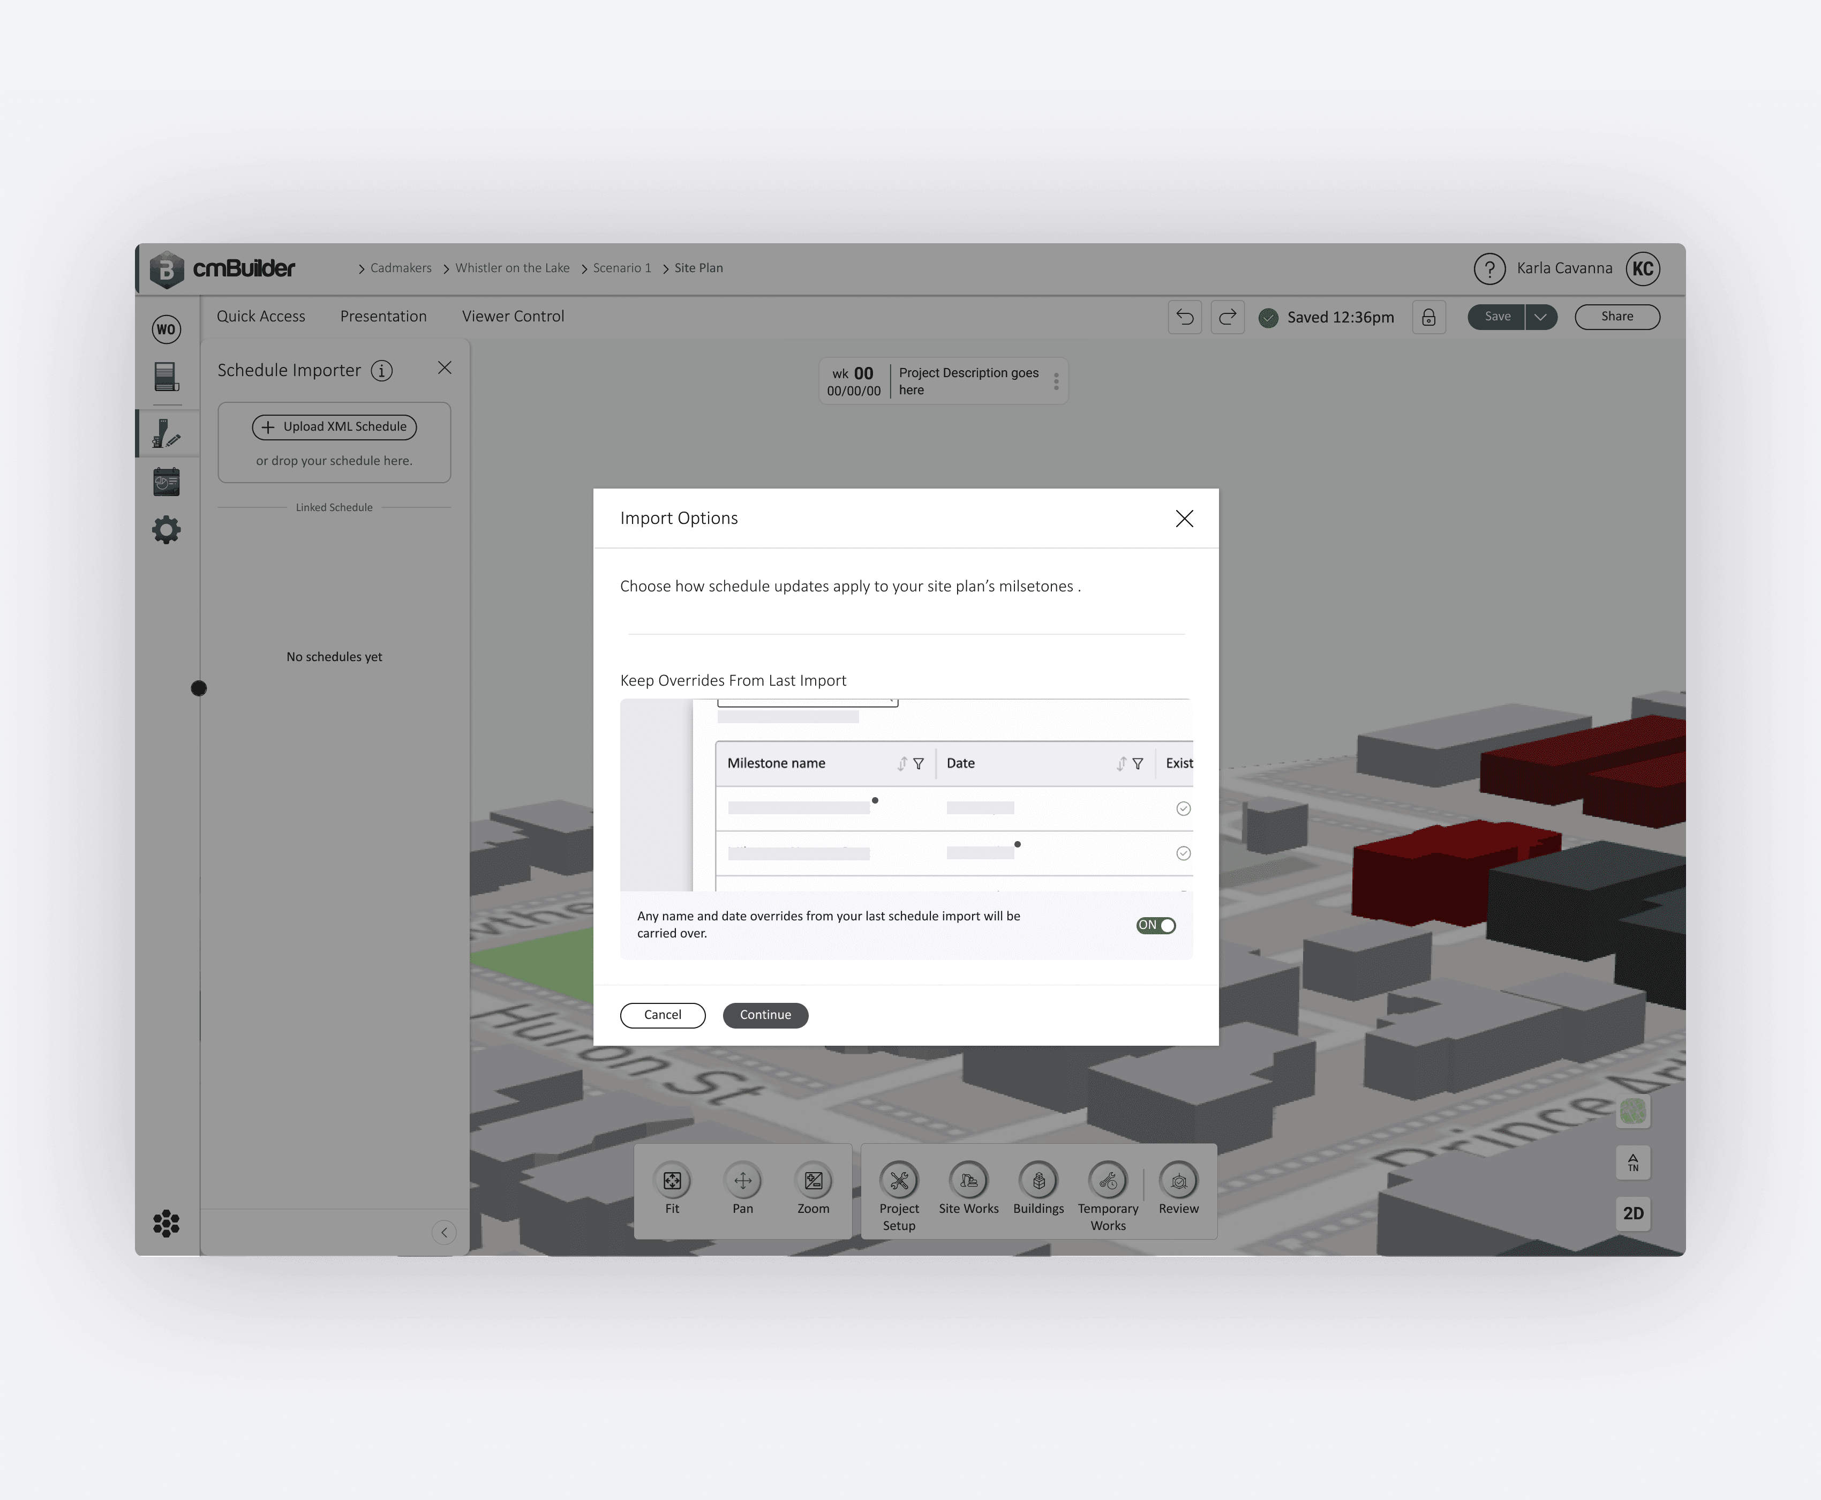Image resolution: width=1821 pixels, height=1500 pixels.
Task: Toggle the Keep Overrides ON switch
Action: pos(1156,925)
